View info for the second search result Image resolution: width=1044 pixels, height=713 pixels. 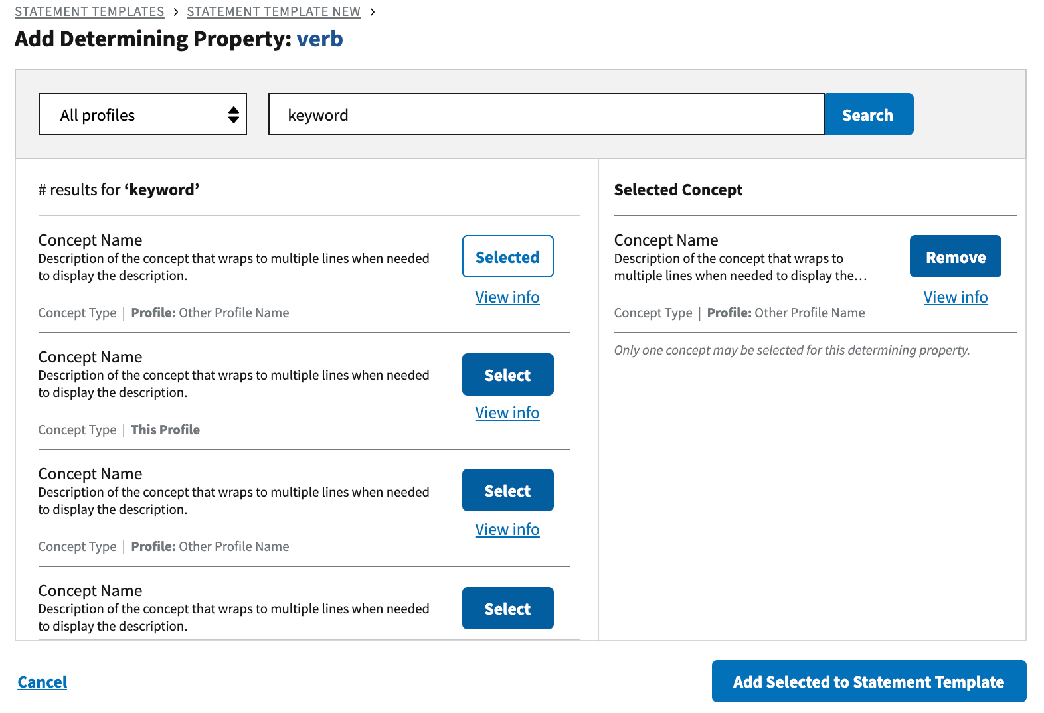click(507, 413)
